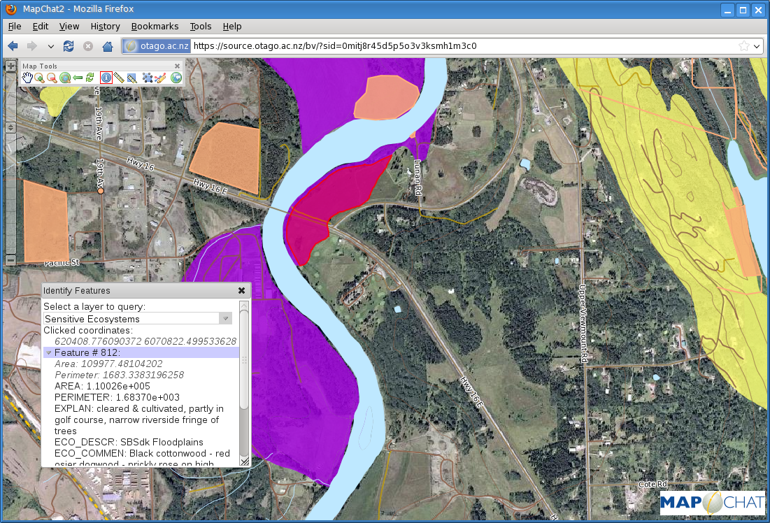Viewport: 770px width, 523px height.
Task: Bookmark this page with the star
Action: click(744, 45)
